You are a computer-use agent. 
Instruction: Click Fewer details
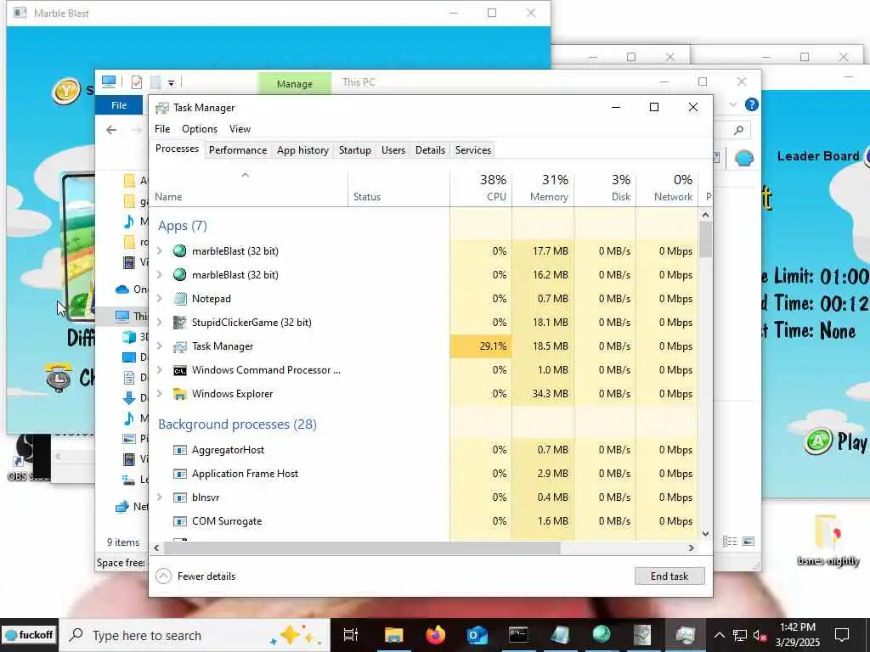coord(196,576)
